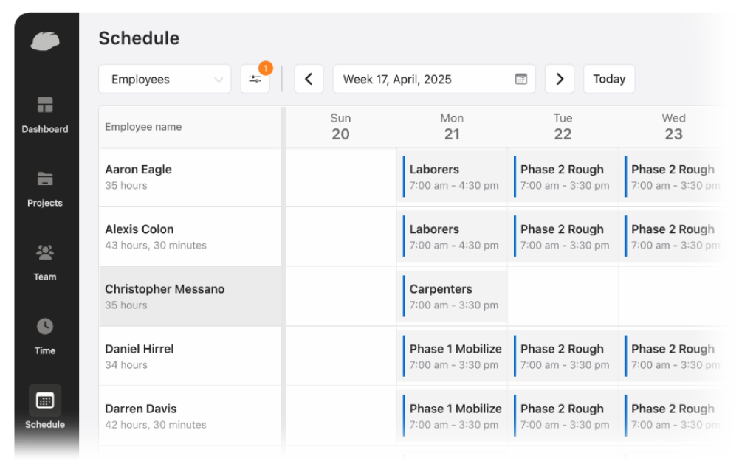Viewport: 756px width, 475px height.
Task: Jump to Today in the schedule
Action: (x=609, y=79)
